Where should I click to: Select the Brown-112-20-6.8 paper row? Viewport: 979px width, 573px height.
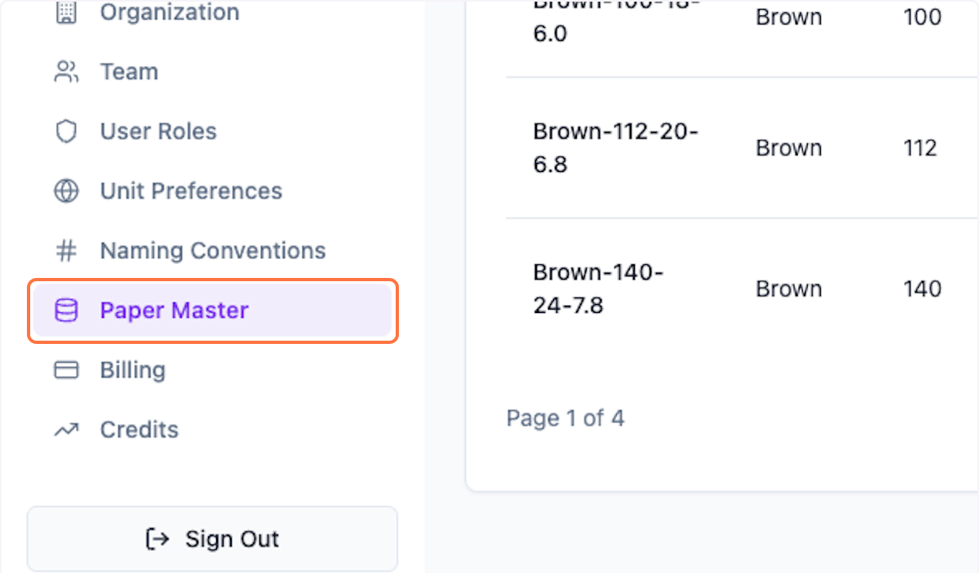pyautogui.click(x=615, y=148)
